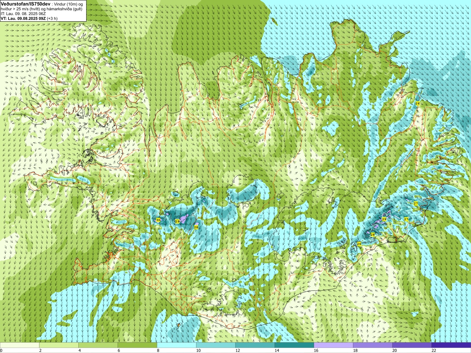
Task: Click the scale label '2'
Action: pos(40,351)
